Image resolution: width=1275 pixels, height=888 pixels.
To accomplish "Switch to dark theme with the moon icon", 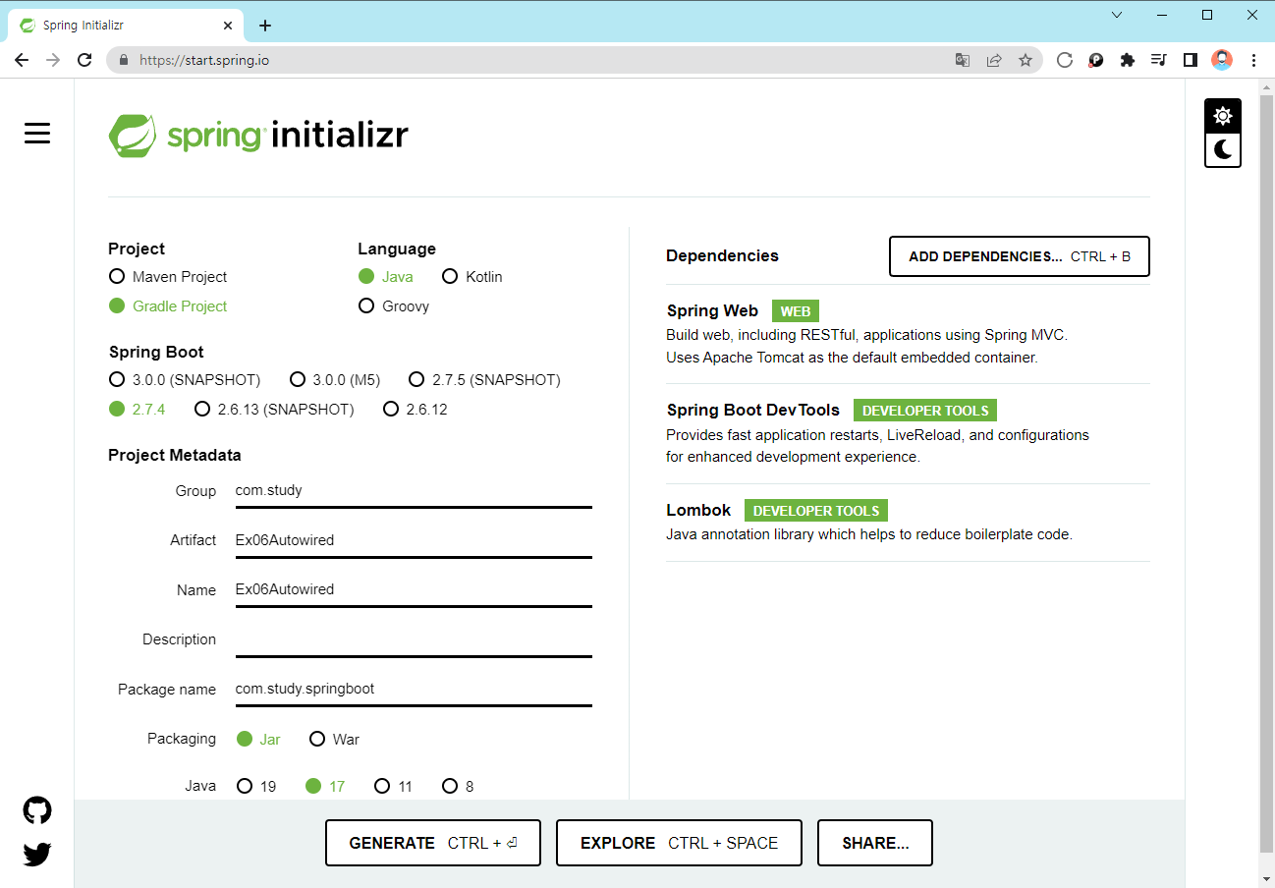I will click(1223, 149).
